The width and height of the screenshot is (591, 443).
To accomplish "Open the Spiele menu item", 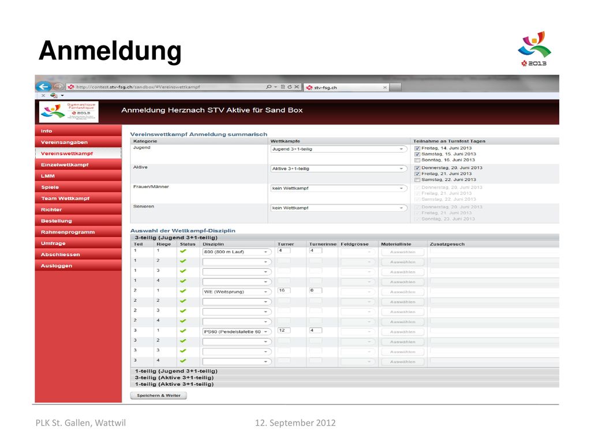I will tap(78, 187).
